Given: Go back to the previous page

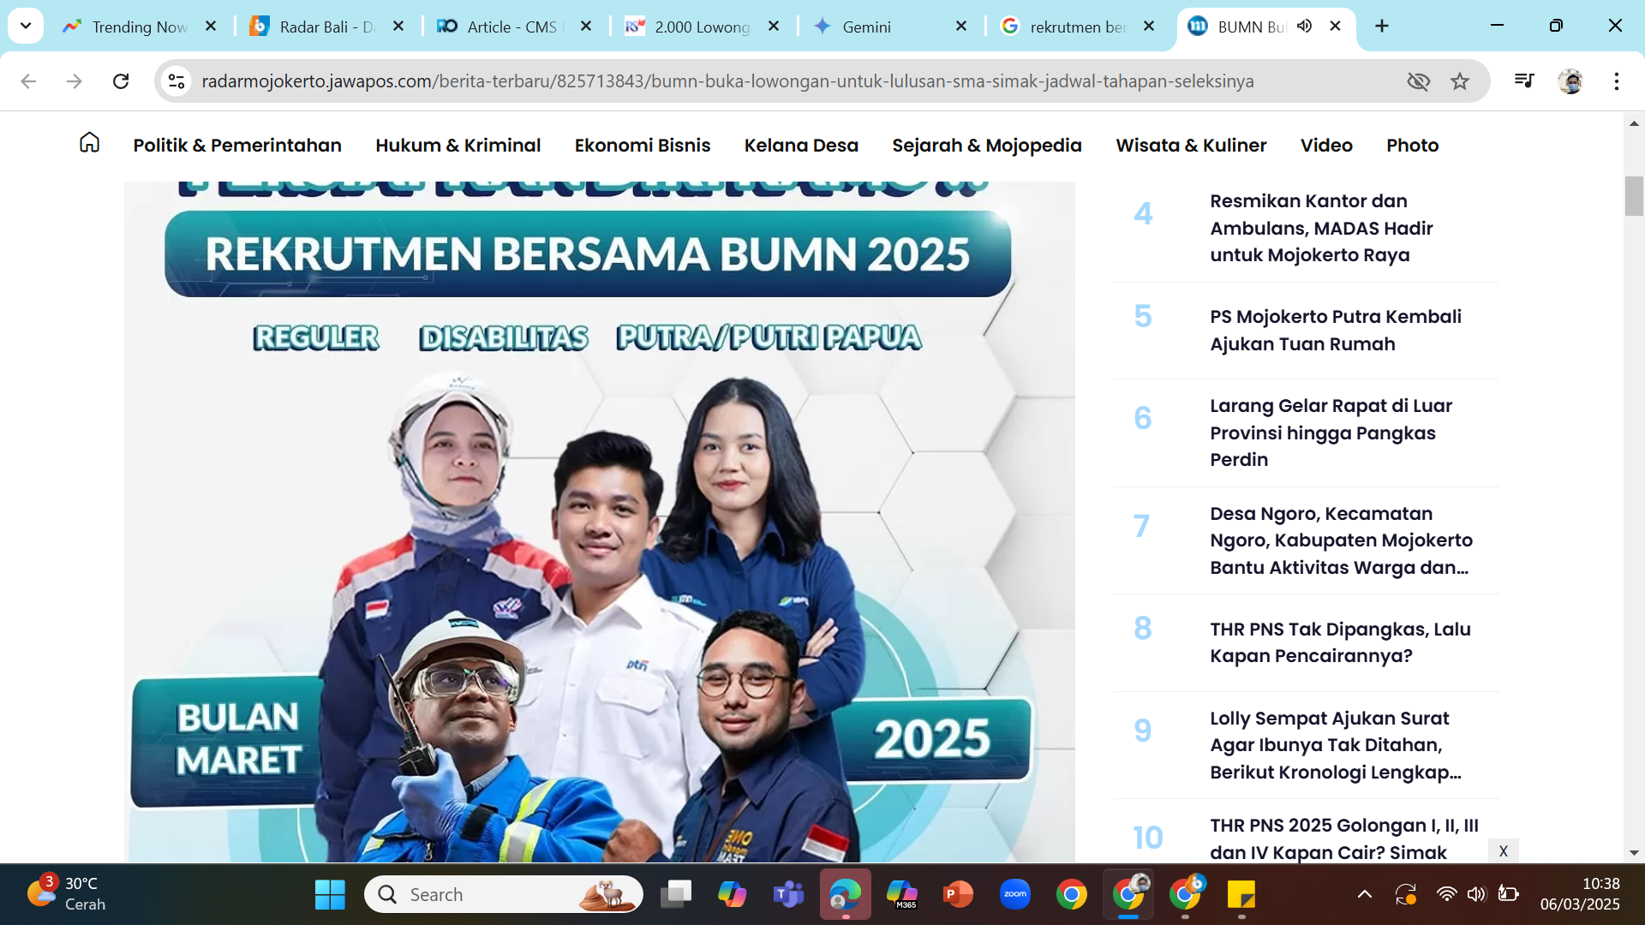Looking at the screenshot, I should pos(28,81).
